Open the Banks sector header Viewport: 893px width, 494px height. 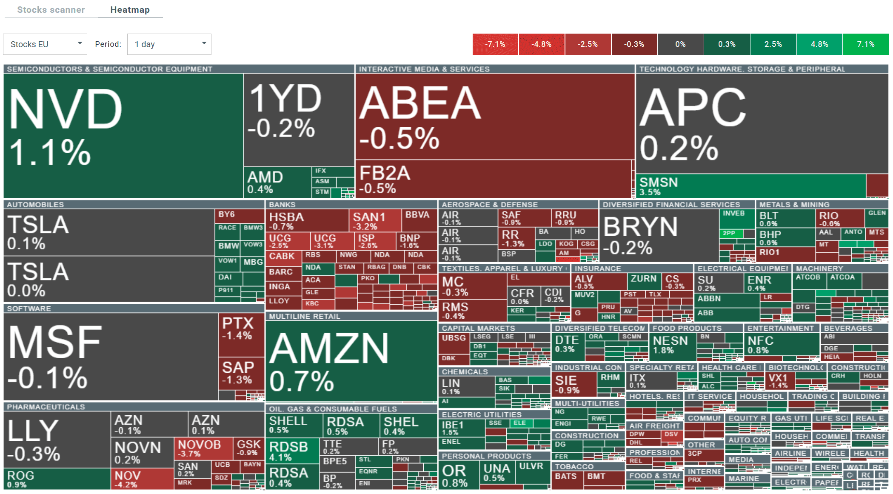pyautogui.click(x=282, y=205)
